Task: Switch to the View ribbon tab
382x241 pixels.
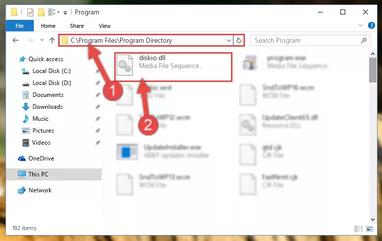Action: pyautogui.click(x=104, y=26)
